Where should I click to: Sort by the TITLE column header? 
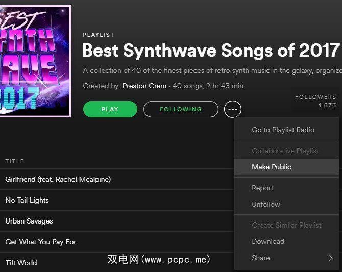[x=15, y=161]
